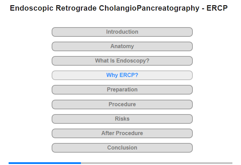Click the gray unfilled part of progress bar
The height and width of the screenshot is (165, 241).
click(157, 163)
